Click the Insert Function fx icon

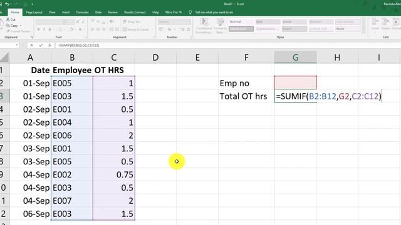(49, 45)
